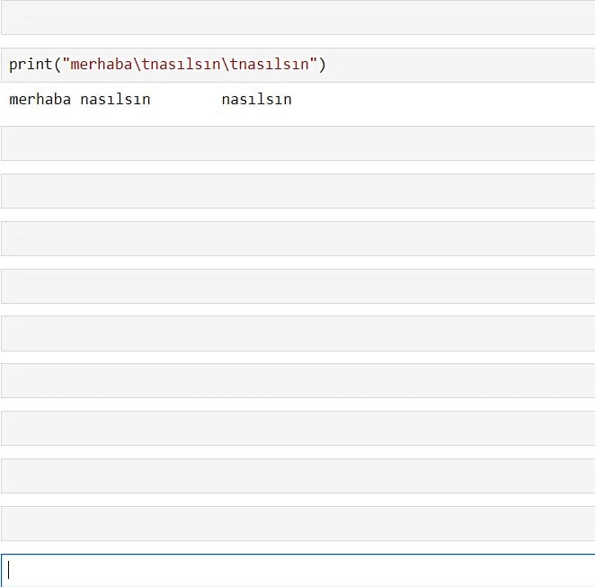Click the active cell with blinking cursor

[x=297, y=570]
